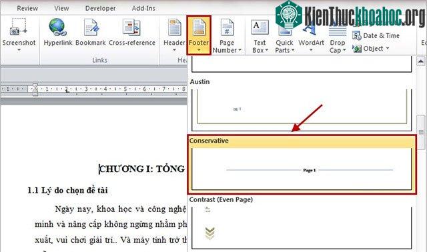
Task: Switch to the Review ribbon tab
Action: pos(27,9)
